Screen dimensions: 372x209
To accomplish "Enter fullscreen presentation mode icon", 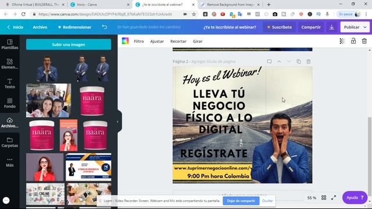I will [x=334, y=197].
